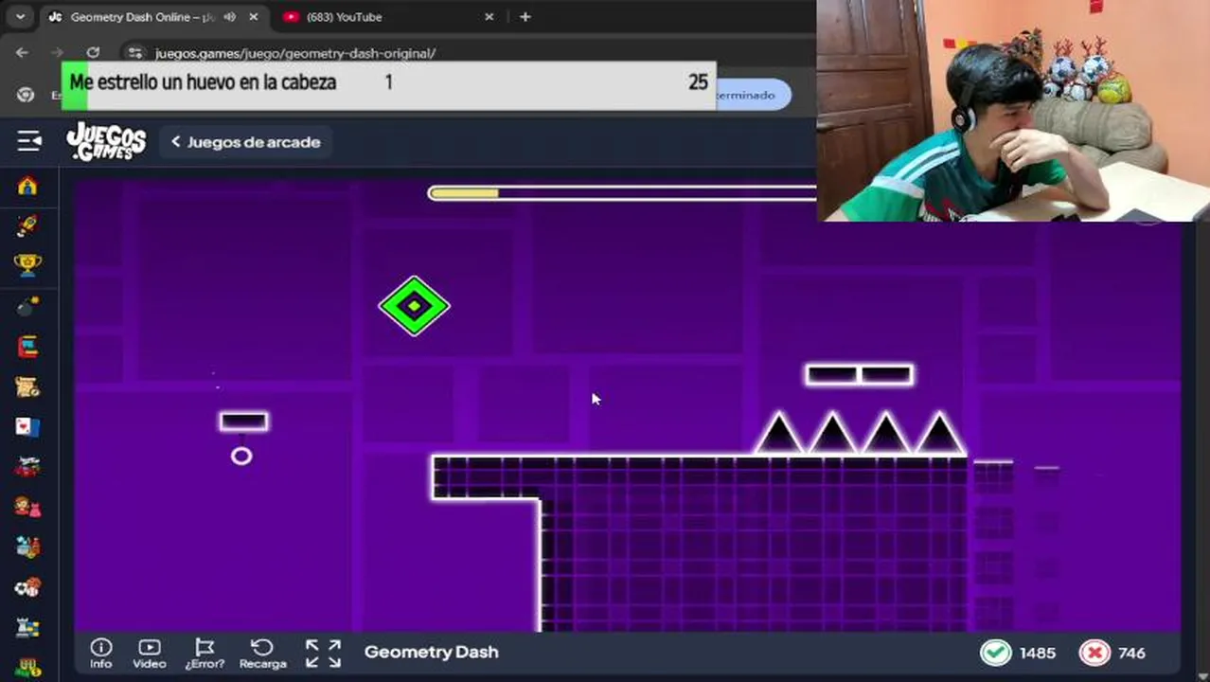Reload the browser page
The height and width of the screenshot is (682, 1210).
point(93,53)
